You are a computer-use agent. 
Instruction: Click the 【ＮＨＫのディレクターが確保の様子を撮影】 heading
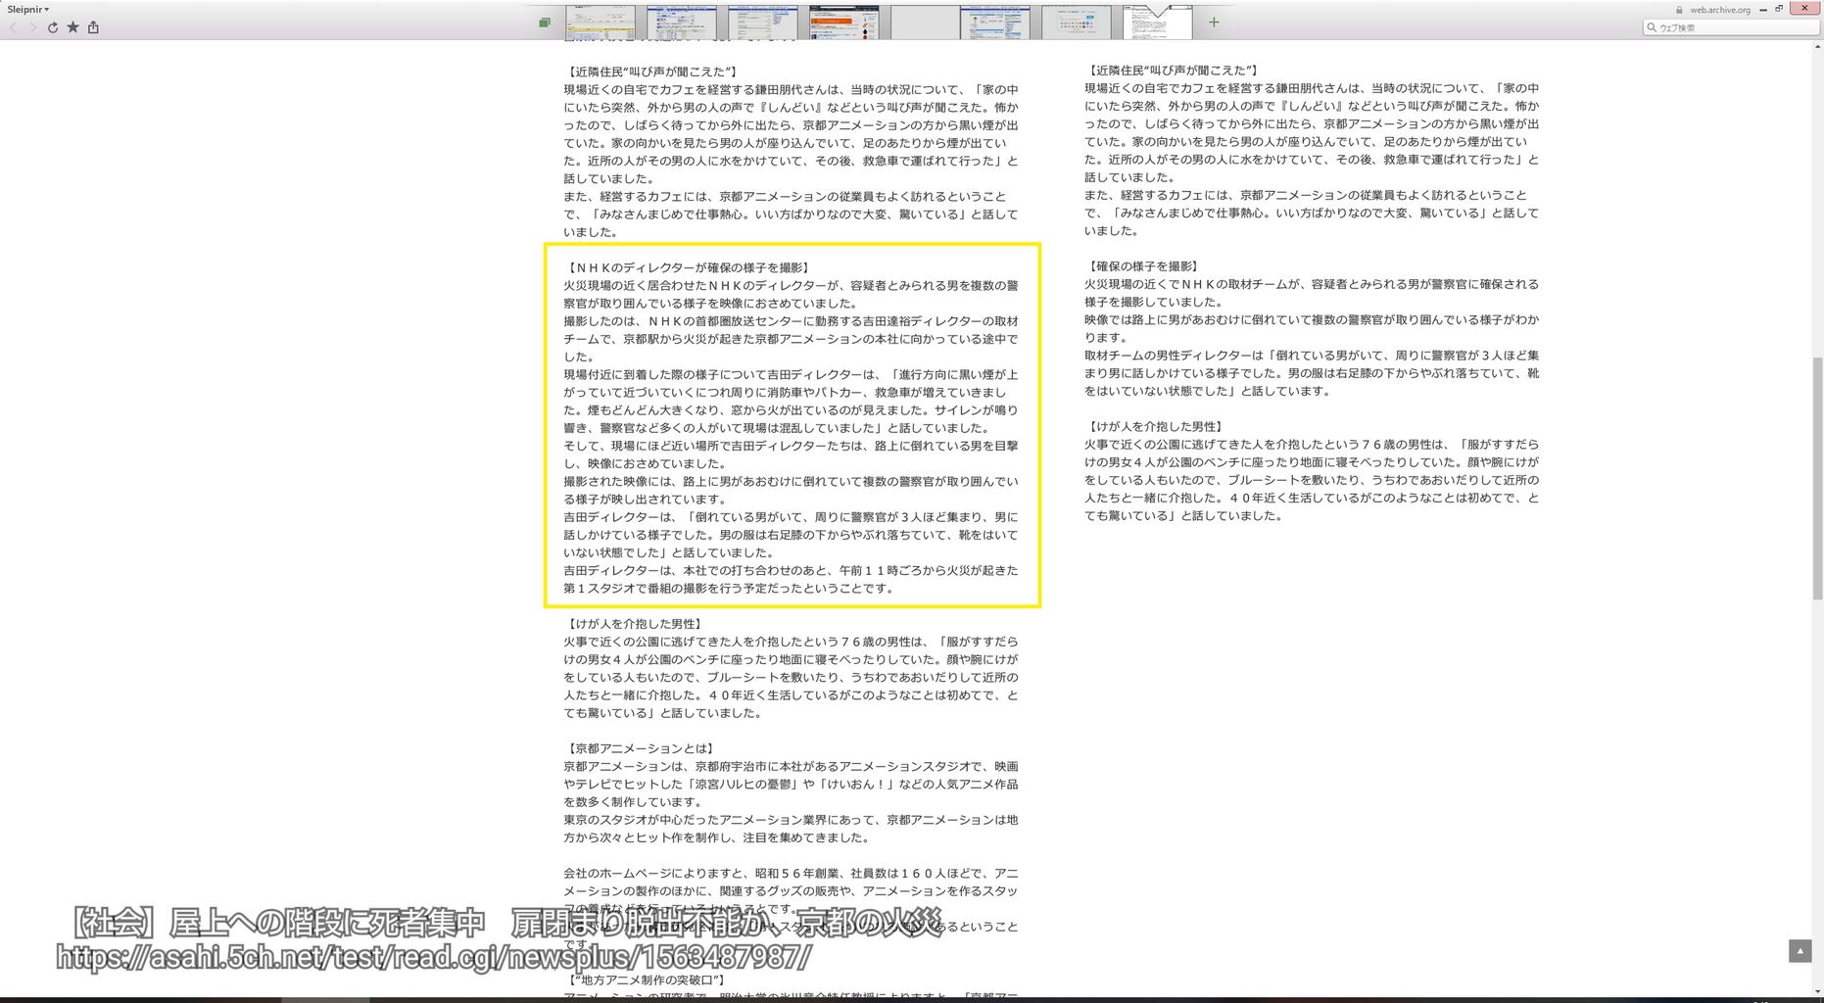point(688,267)
